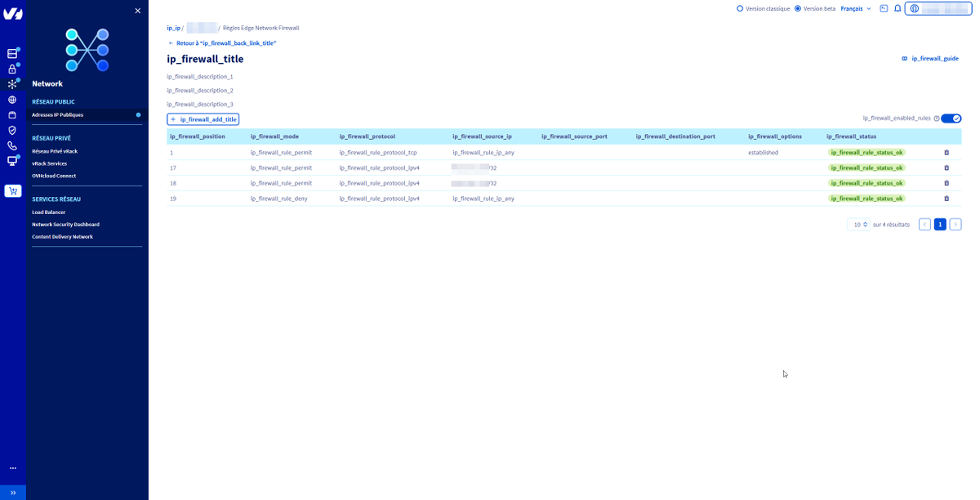The height and width of the screenshot is (500, 980).
Task: Click ip_firewall_source_port column header
Action: coord(574,136)
